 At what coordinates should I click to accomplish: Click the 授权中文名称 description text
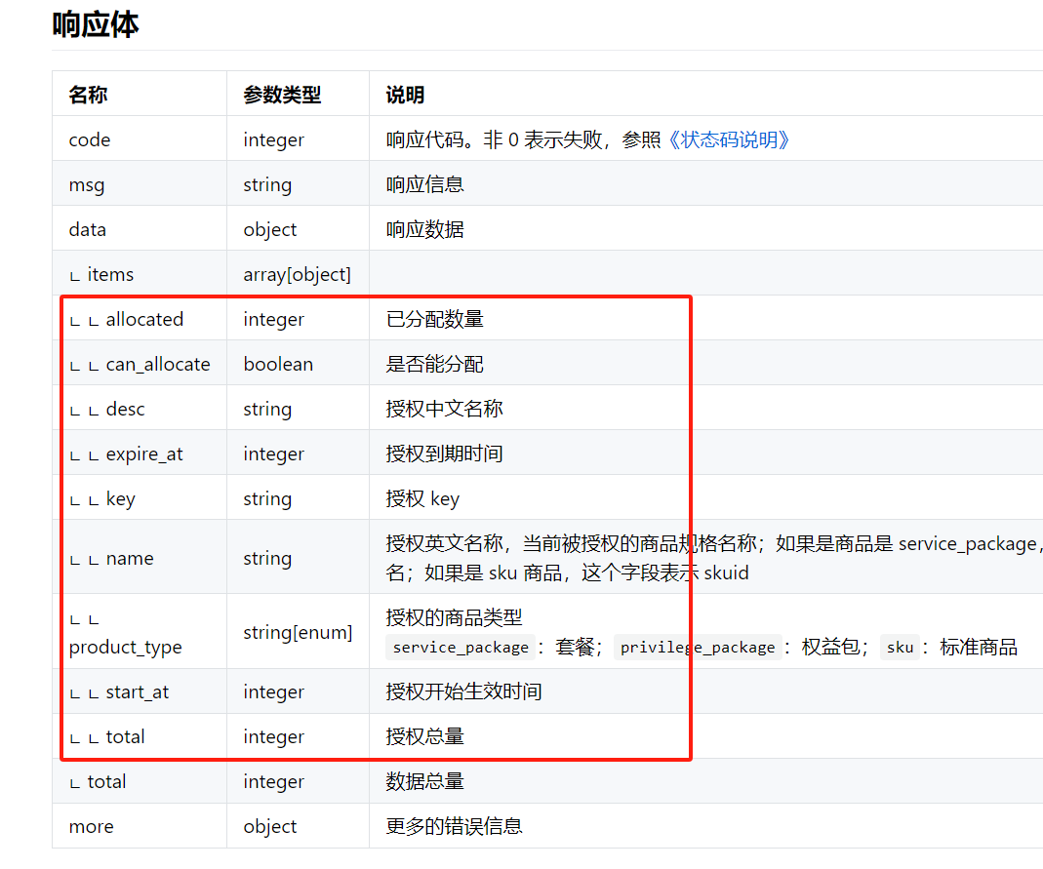[444, 409]
